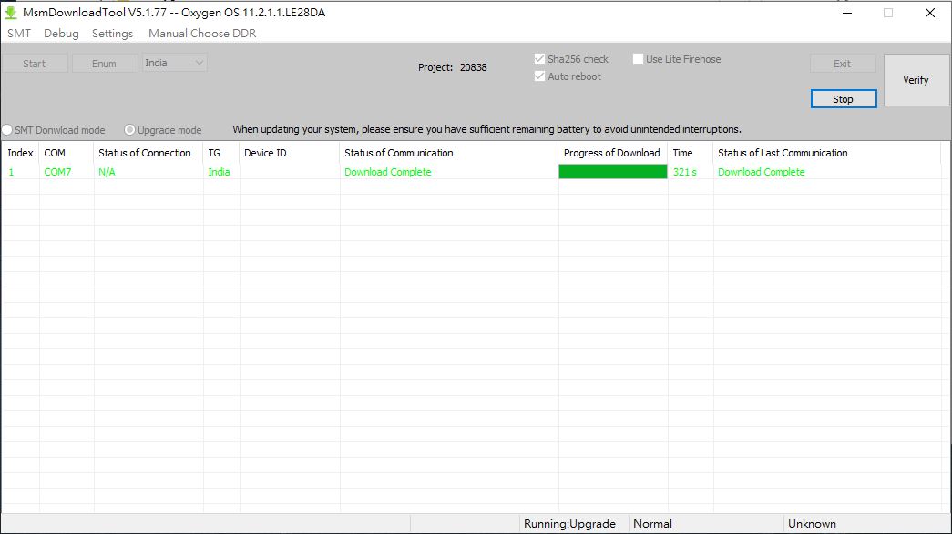Click the Project 20838 label
This screenshot has height=534, width=952.
point(453,67)
